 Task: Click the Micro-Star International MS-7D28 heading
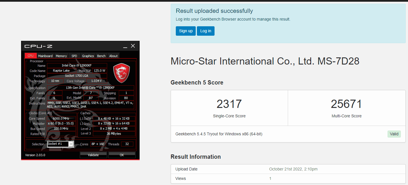(265, 61)
